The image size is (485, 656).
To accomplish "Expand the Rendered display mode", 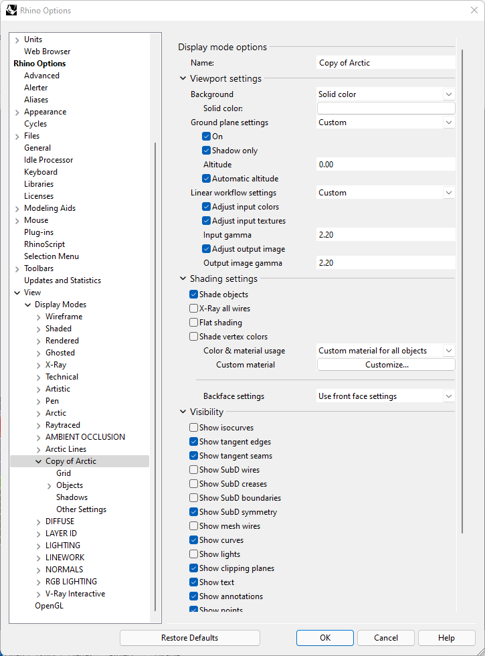I will pyautogui.click(x=39, y=341).
